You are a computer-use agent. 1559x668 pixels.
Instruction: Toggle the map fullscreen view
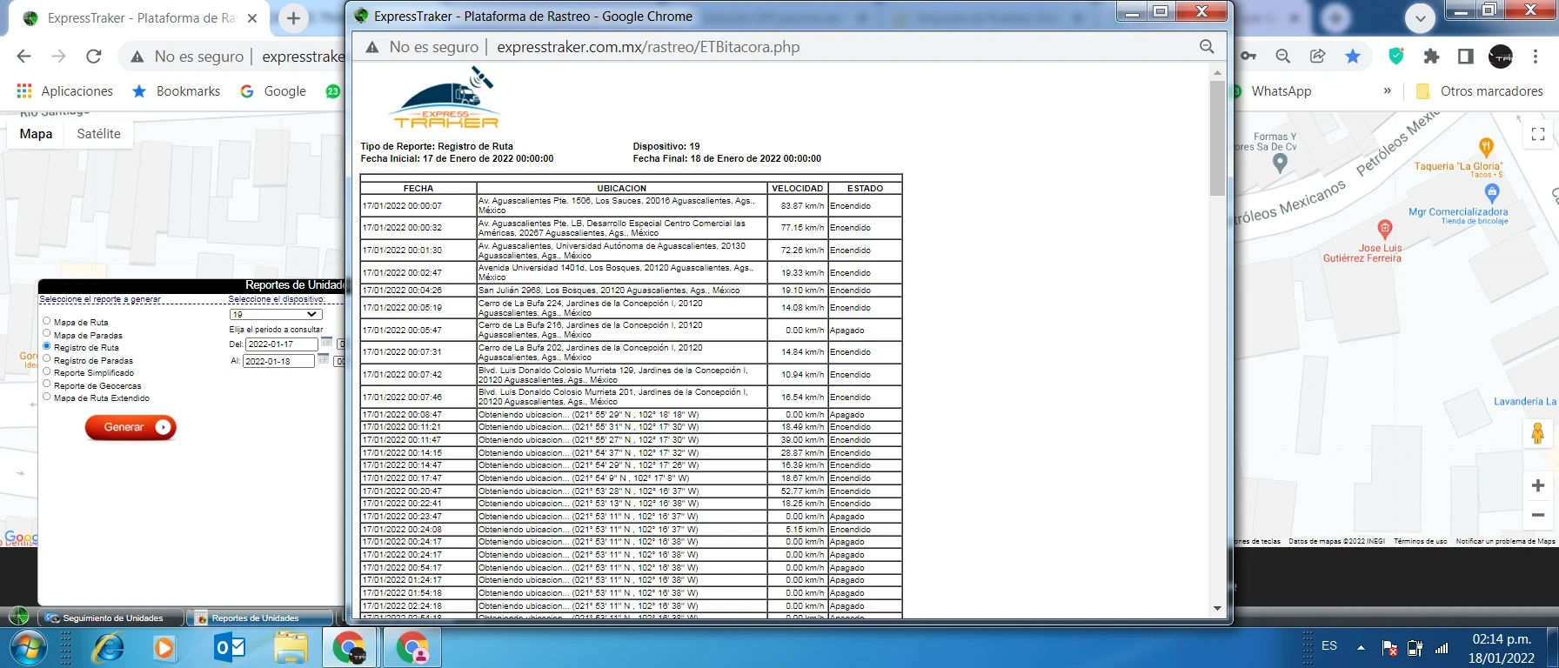click(1538, 134)
